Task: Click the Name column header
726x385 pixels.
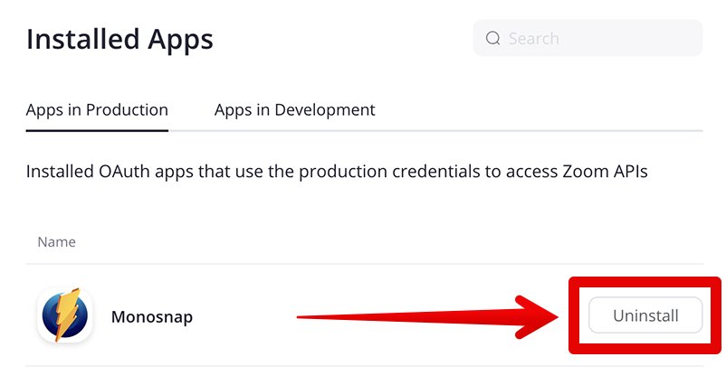Action: 56,242
